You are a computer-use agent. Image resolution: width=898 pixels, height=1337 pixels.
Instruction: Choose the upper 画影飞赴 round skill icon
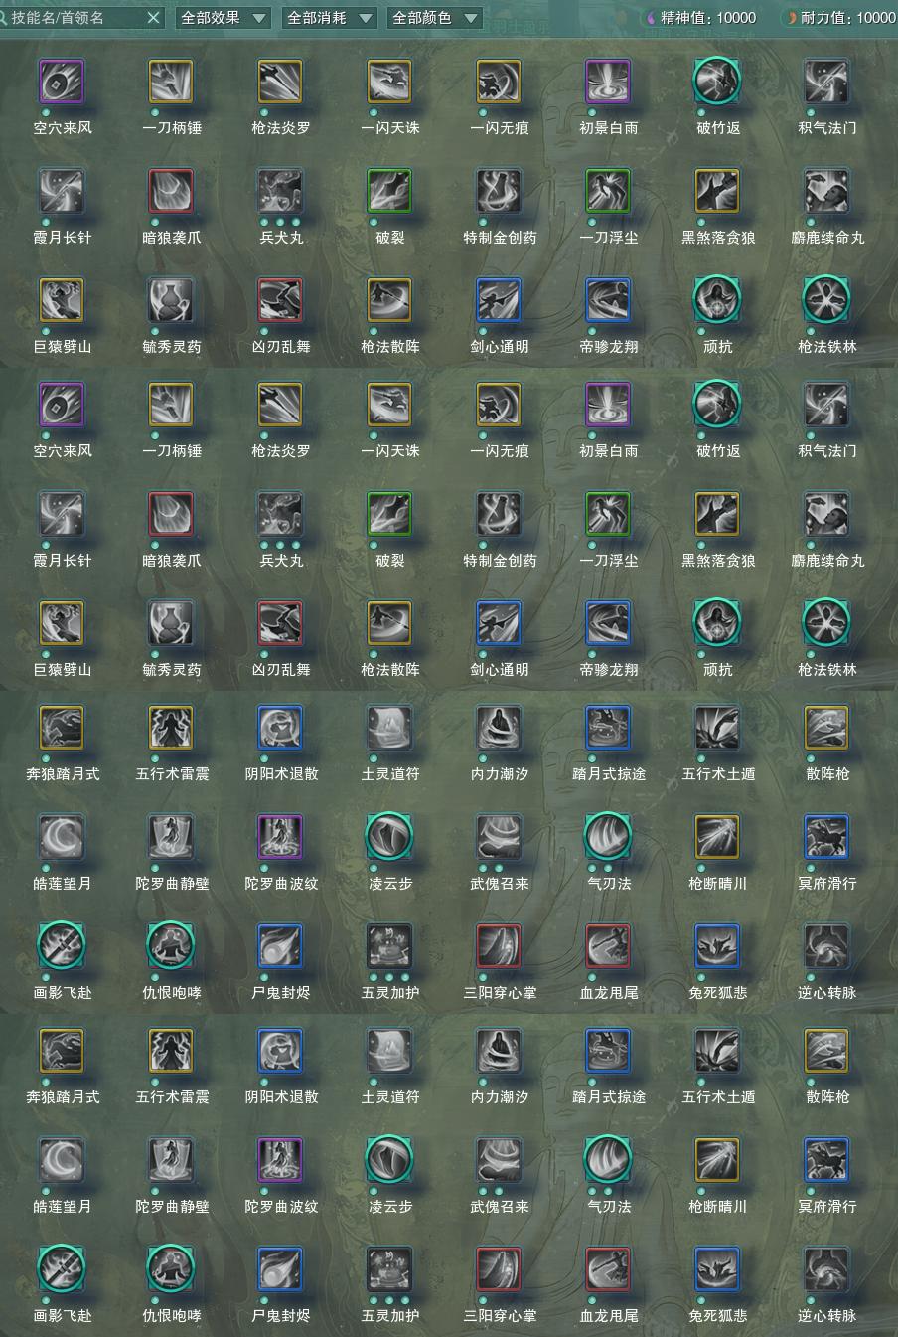click(x=62, y=946)
